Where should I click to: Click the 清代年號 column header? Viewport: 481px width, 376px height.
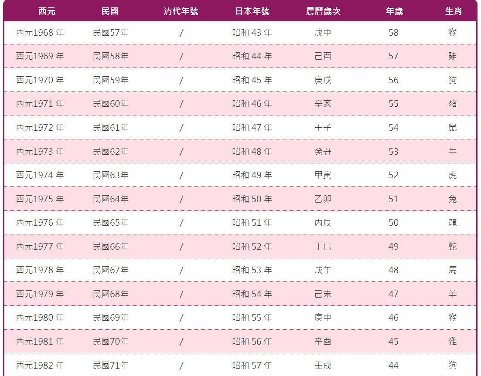[181, 11]
